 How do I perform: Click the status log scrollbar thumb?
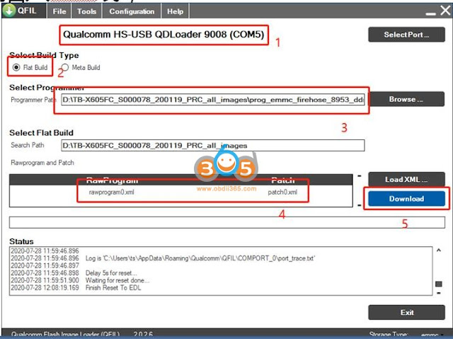click(x=439, y=284)
